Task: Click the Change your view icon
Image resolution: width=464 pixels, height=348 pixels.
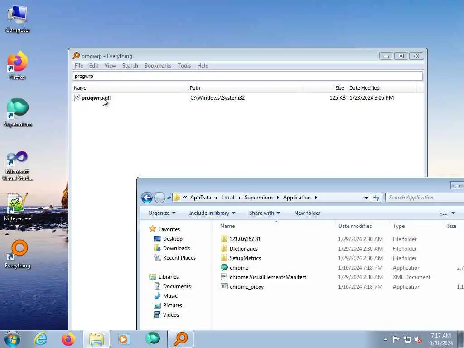Action: pos(443,213)
